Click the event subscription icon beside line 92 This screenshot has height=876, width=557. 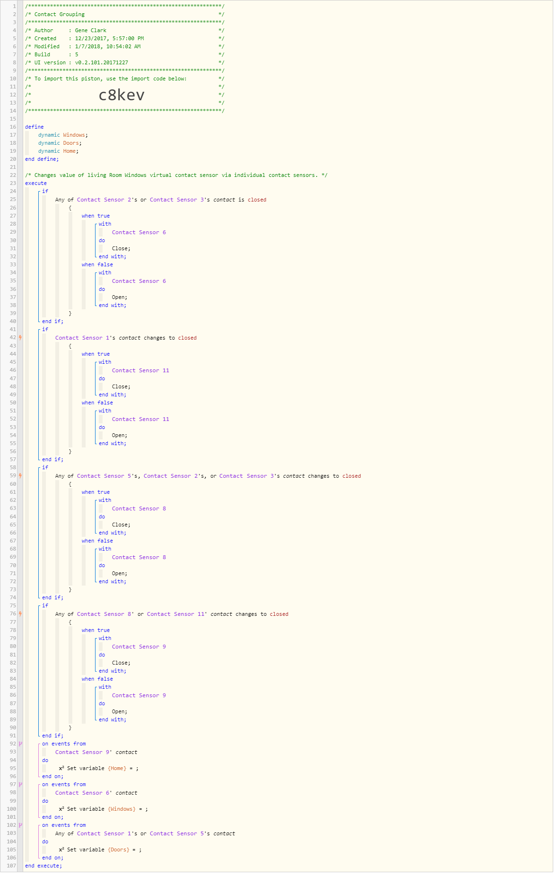tap(20, 744)
